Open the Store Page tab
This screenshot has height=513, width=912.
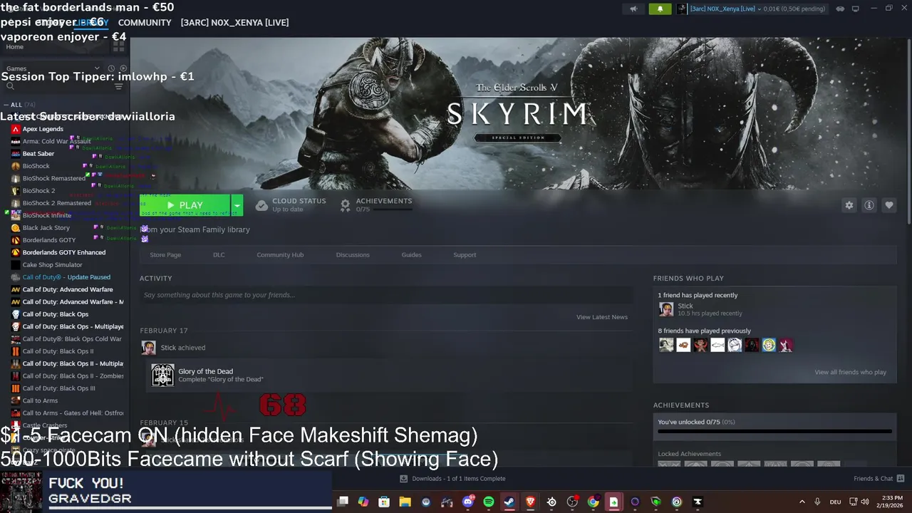[165, 255]
